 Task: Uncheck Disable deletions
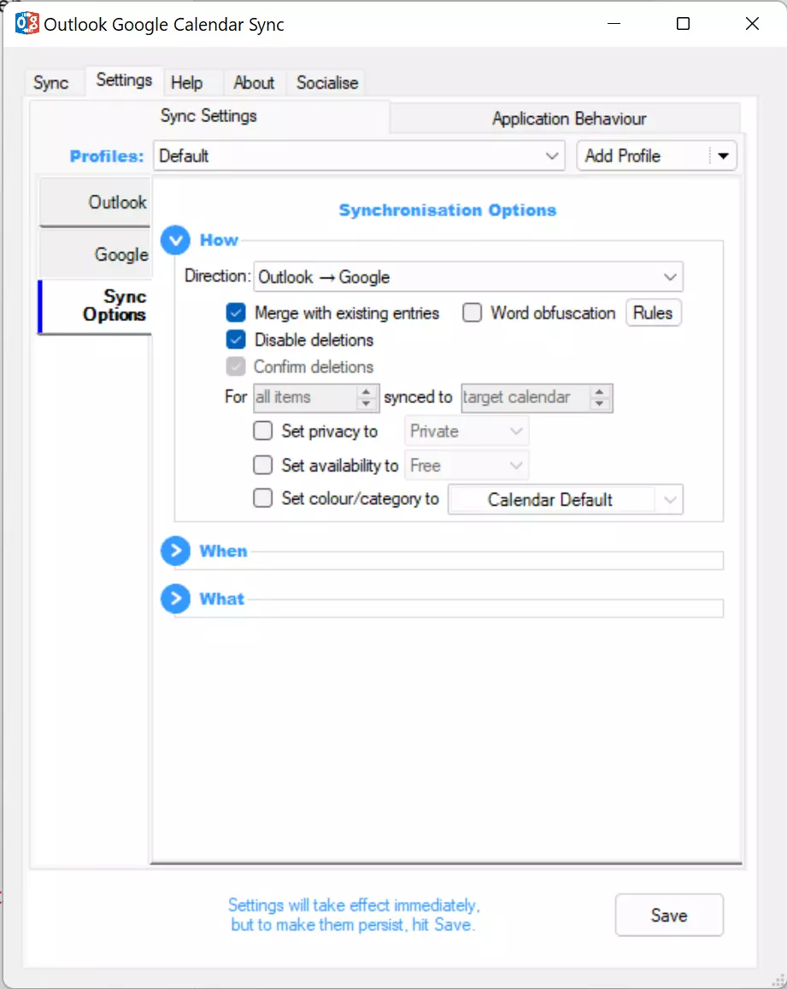(236, 340)
